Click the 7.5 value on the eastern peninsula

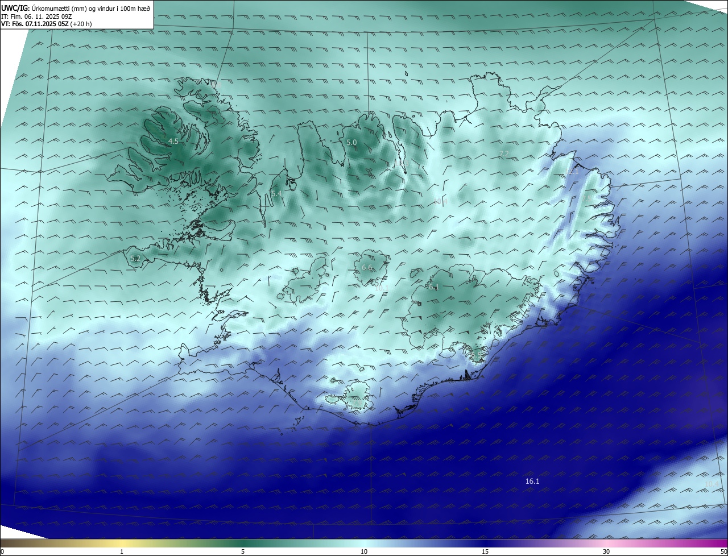click(588, 198)
